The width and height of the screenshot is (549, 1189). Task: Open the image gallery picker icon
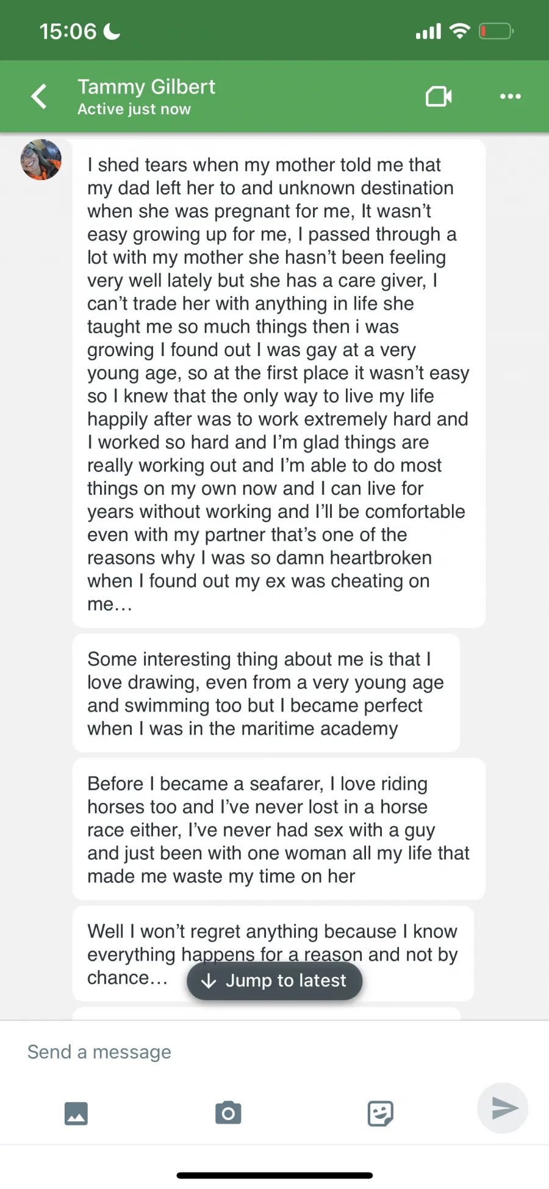click(x=76, y=1113)
